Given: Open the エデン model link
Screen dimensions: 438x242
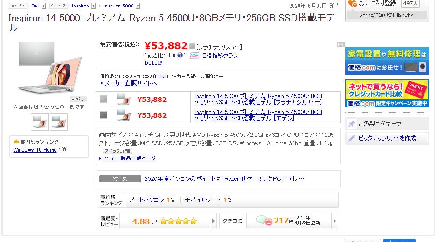Looking at the screenshot, I should click(x=258, y=115).
